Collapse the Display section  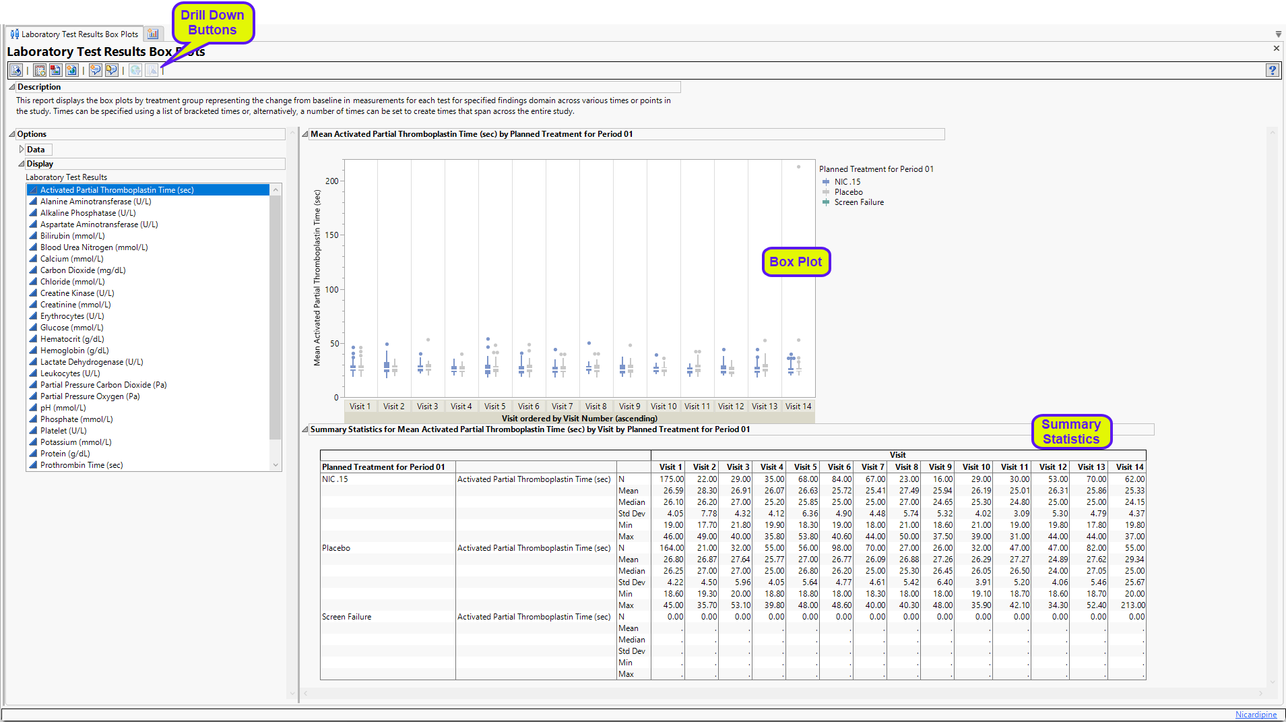[x=22, y=164]
